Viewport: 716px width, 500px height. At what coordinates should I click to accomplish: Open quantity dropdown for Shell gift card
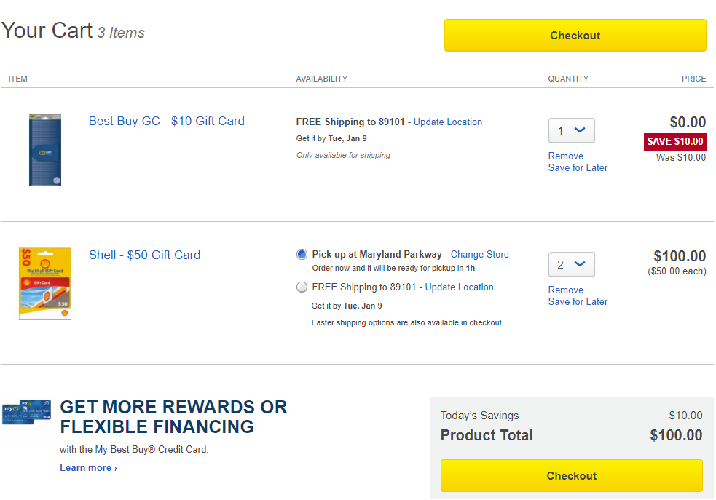pyautogui.click(x=572, y=265)
